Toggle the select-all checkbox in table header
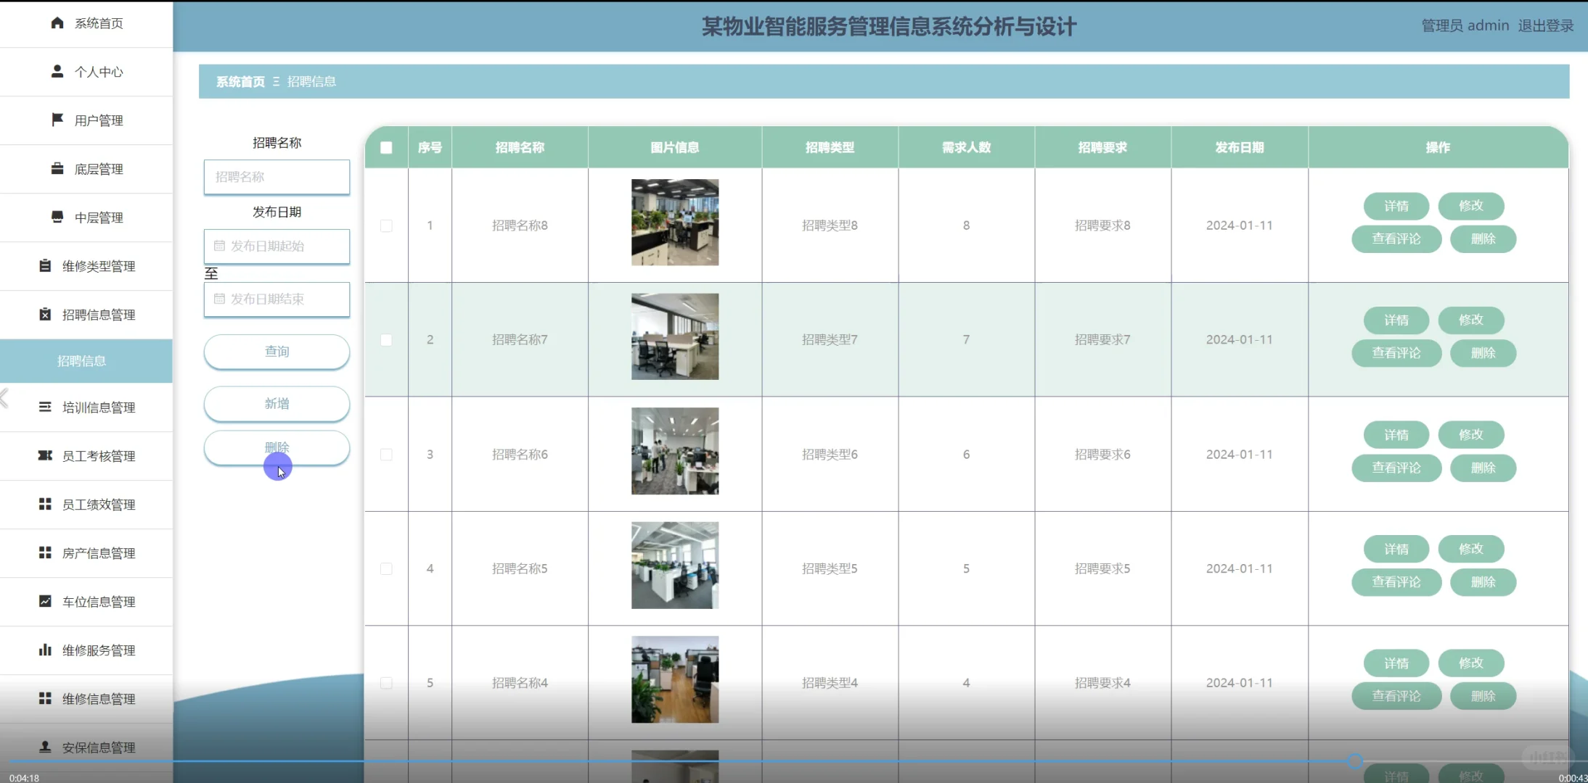 [386, 148]
